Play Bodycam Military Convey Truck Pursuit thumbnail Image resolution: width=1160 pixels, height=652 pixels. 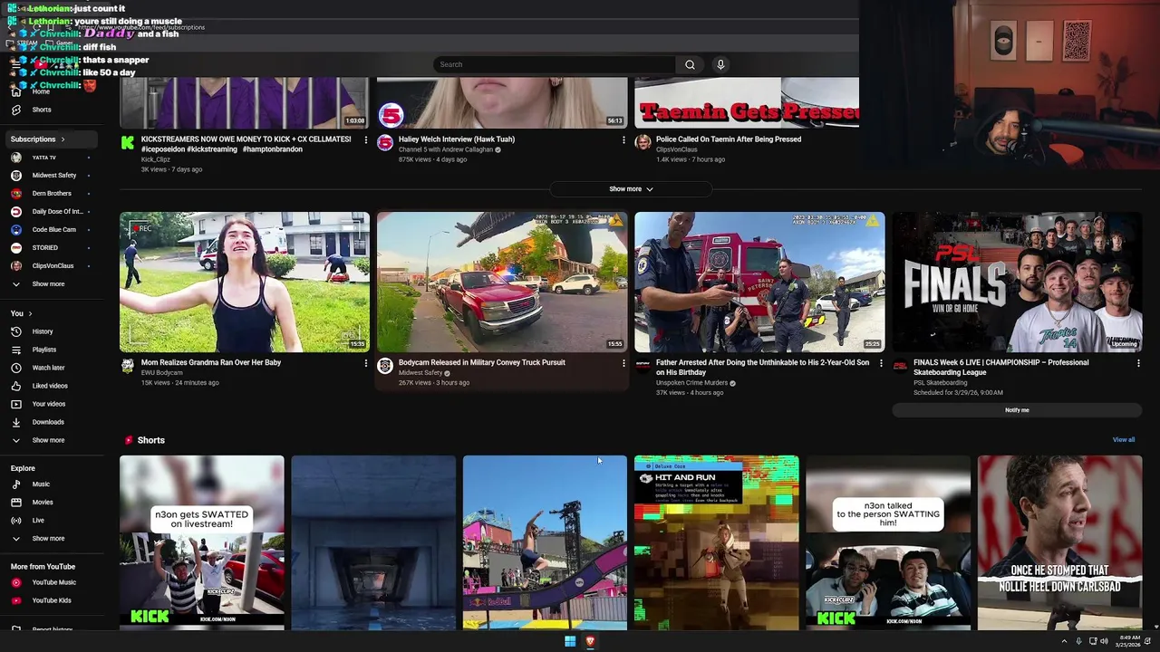pos(502,282)
